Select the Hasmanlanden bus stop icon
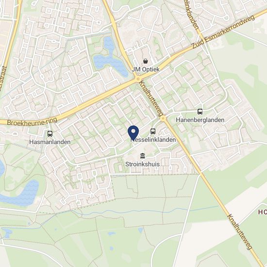This screenshot has height=267, width=267. [50, 133]
